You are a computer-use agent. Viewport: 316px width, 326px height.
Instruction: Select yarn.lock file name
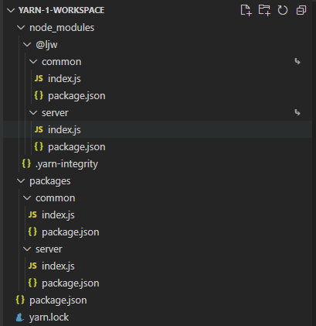point(49,317)
